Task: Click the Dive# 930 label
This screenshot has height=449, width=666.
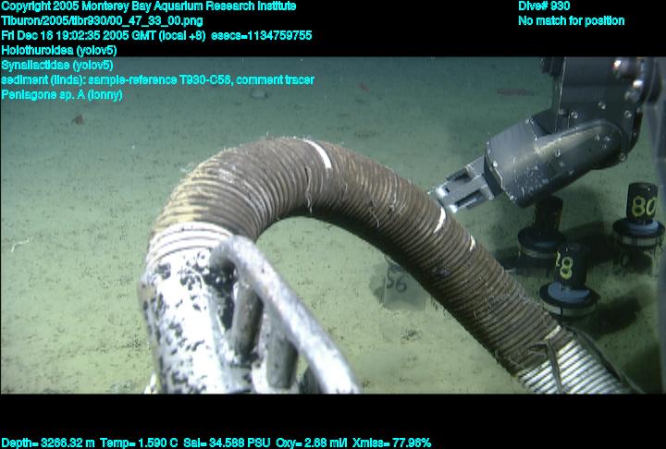Action: tap(544, 6)
